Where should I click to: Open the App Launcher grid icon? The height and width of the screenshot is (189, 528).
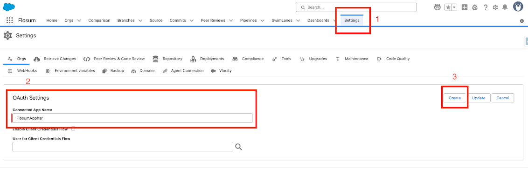point(9,20)
